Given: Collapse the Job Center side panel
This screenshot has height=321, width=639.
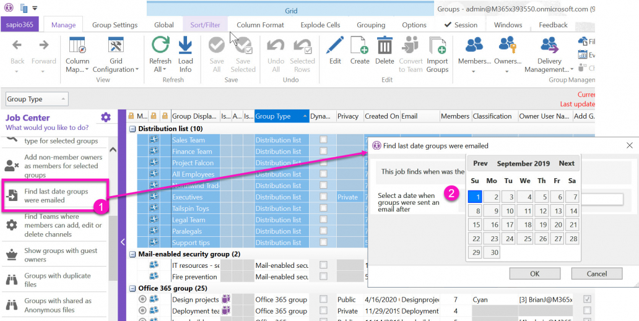Looking at the screenshot, I should [x=123, y=242].
